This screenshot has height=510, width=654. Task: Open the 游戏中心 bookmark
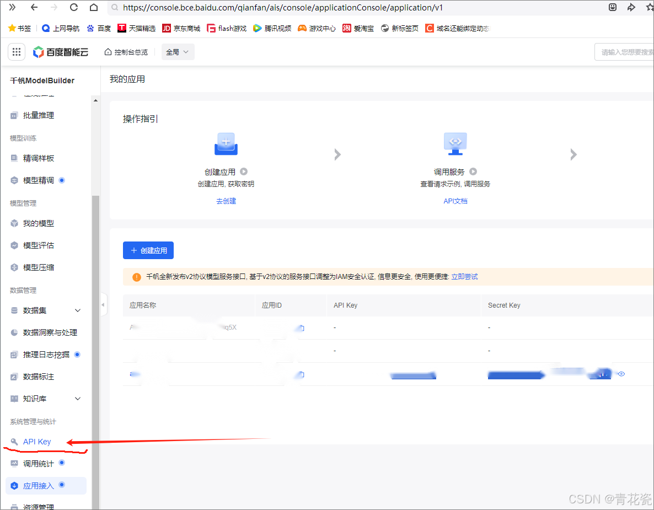click(x=317, y=28)
